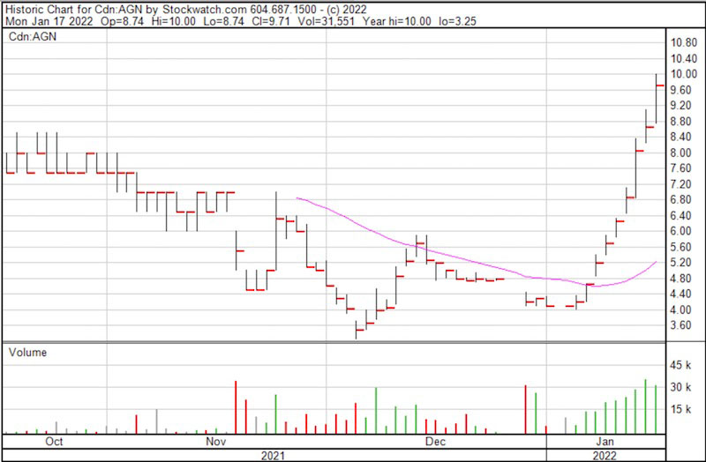Click the 'Volume' panel label
This screenshot has width=706, height=462.
(27, 353)
